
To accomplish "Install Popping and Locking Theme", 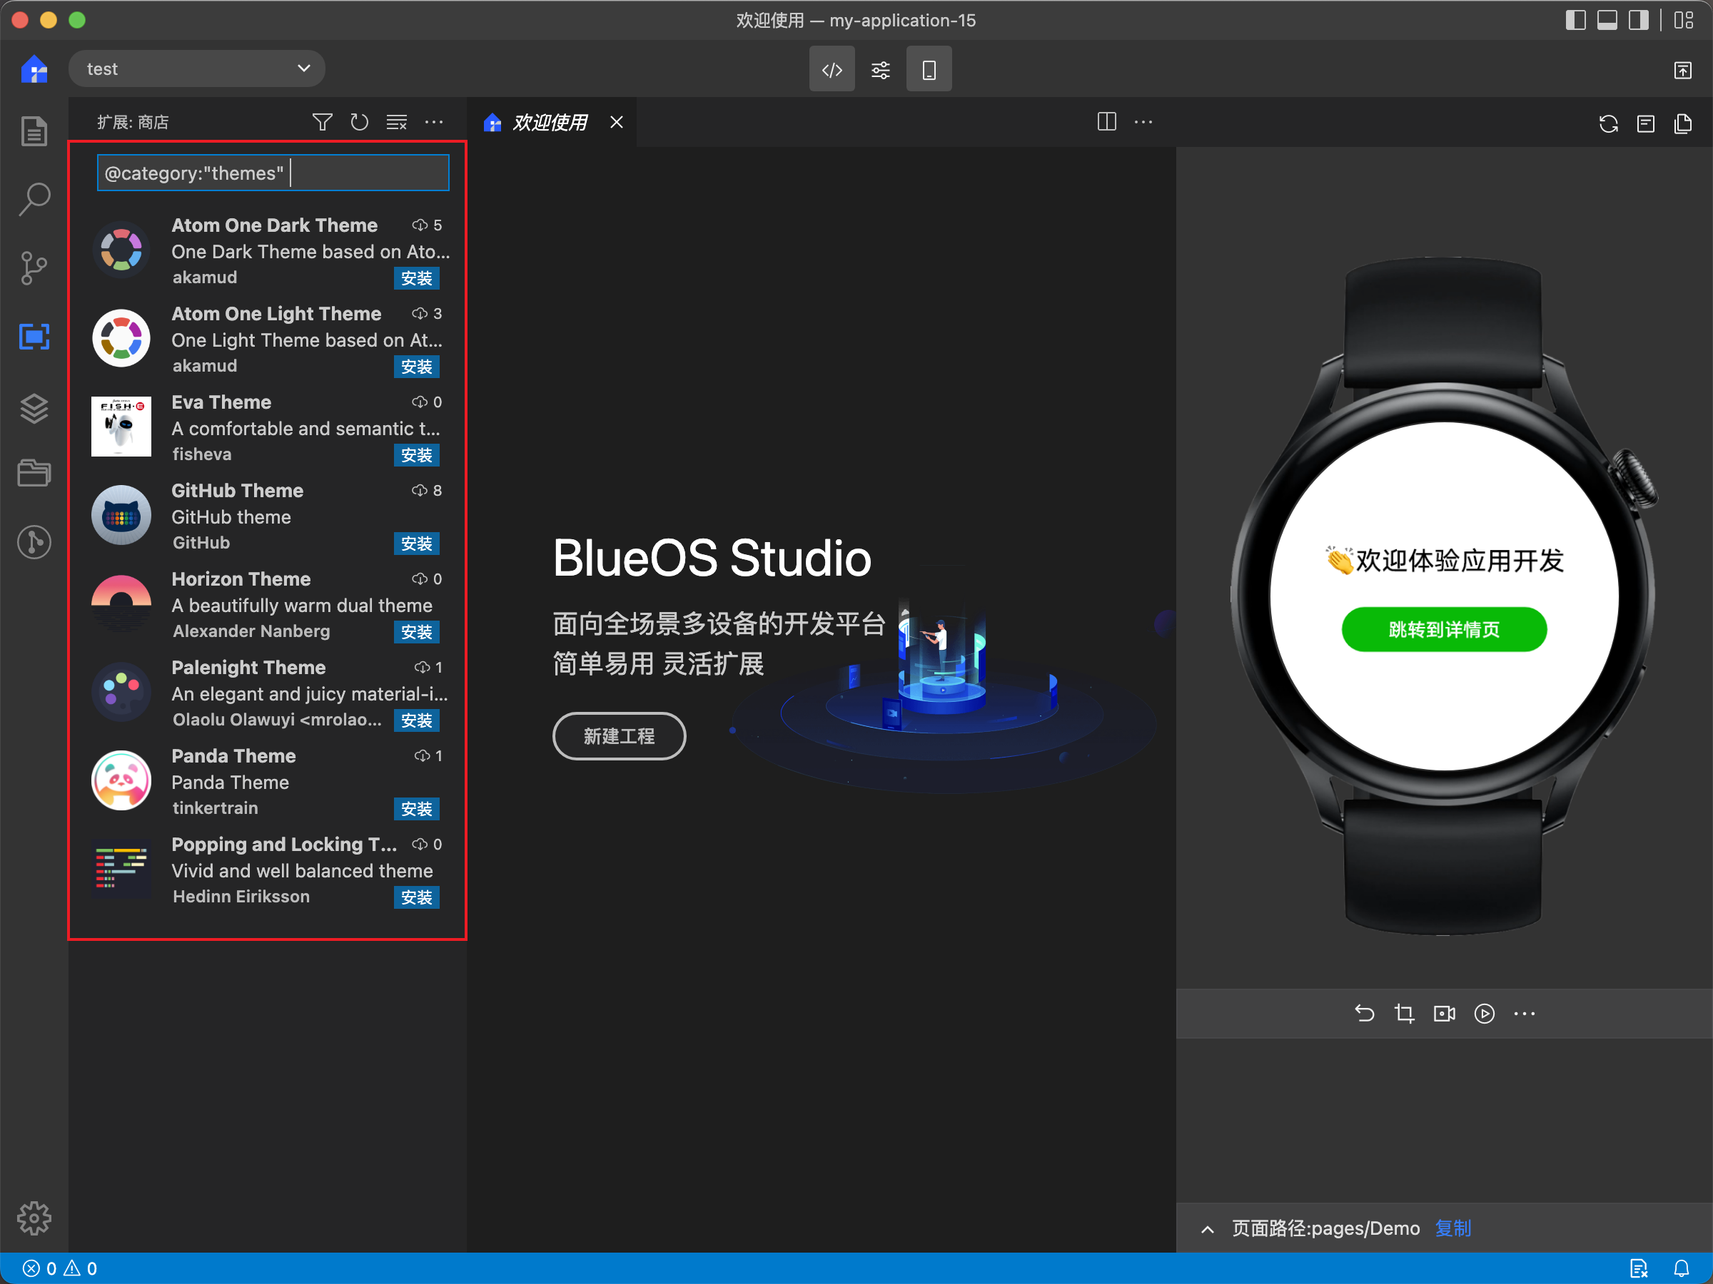I will pos(417,897).
